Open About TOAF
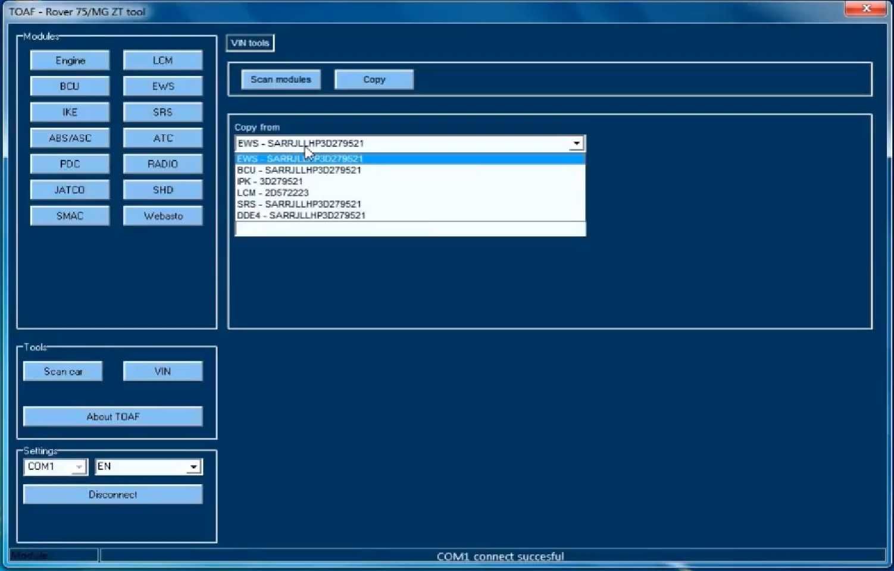894x571 pixels. click(112, 417)
